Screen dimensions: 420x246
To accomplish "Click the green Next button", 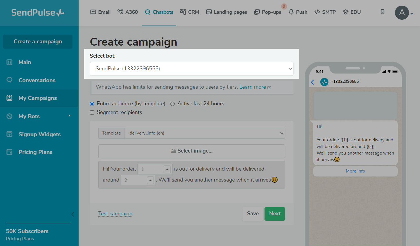I will (275, 214).
